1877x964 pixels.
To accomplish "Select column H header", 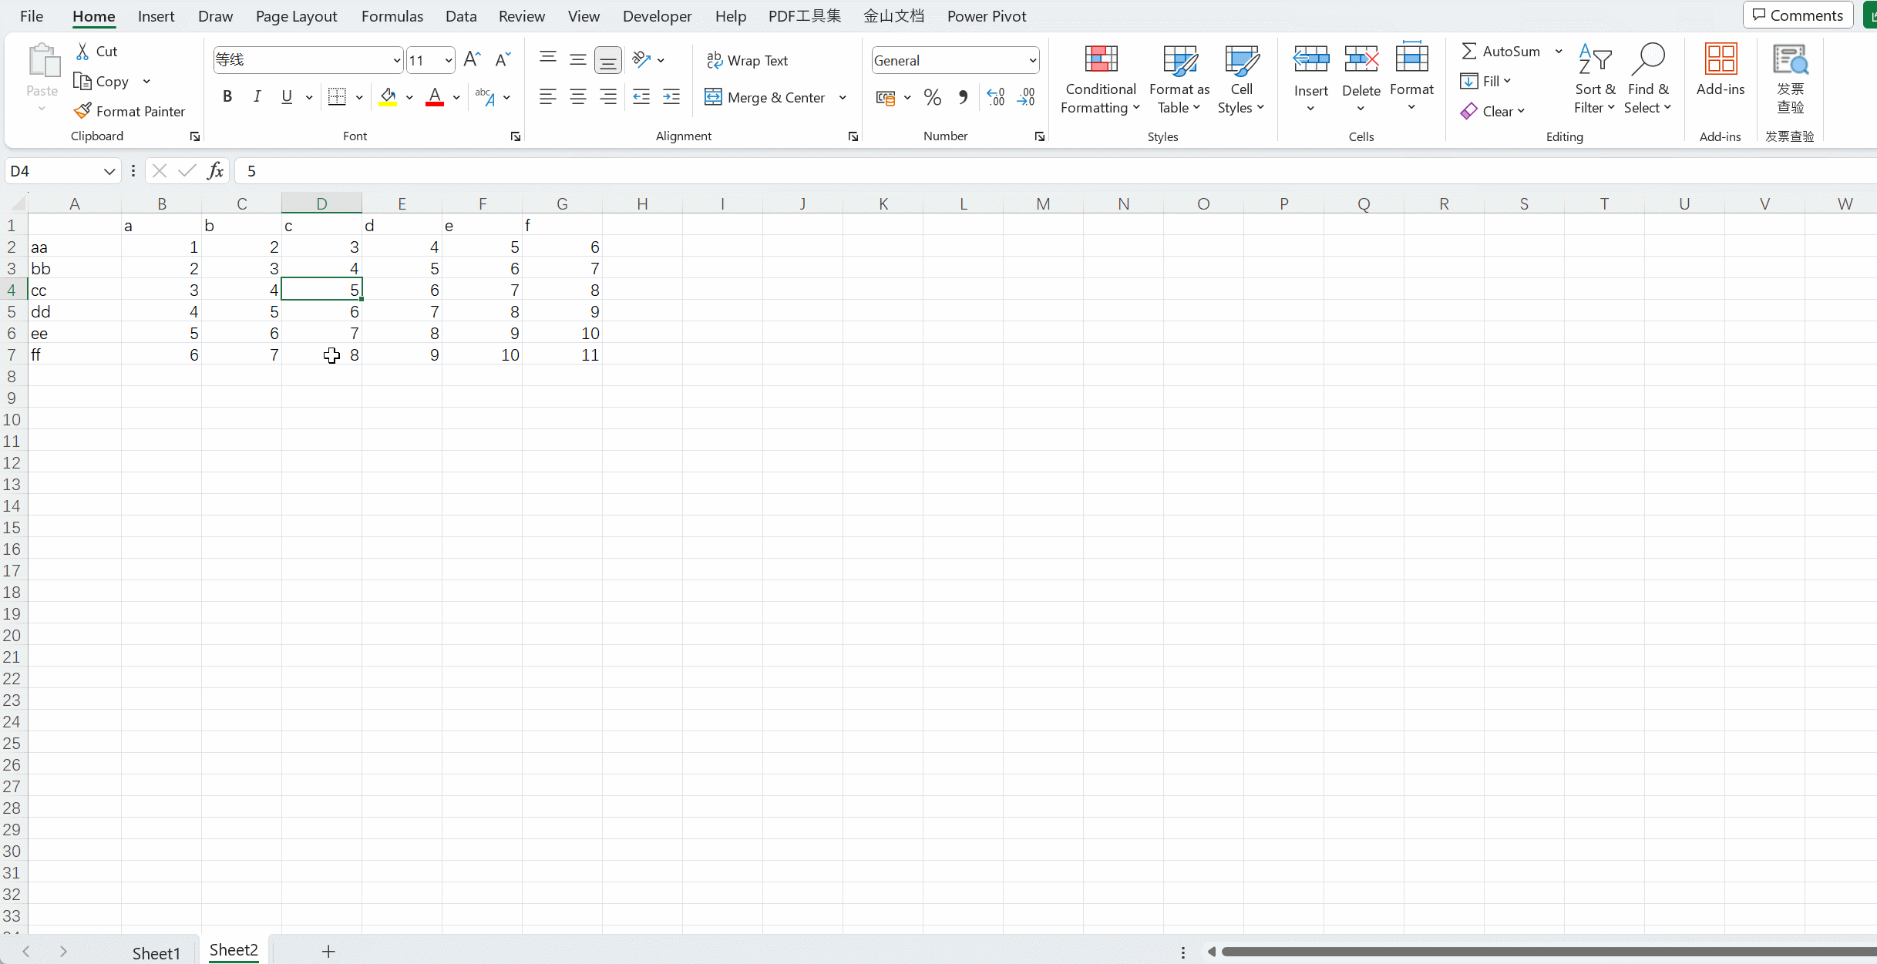I will click(642, 203).
